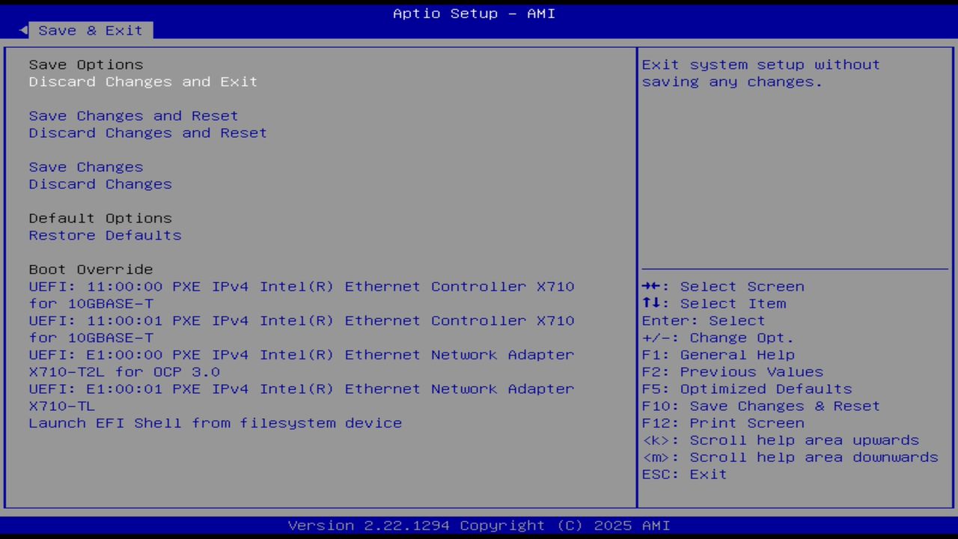Click Save Changes option
958x539 pixels.
tap(85, 166)
